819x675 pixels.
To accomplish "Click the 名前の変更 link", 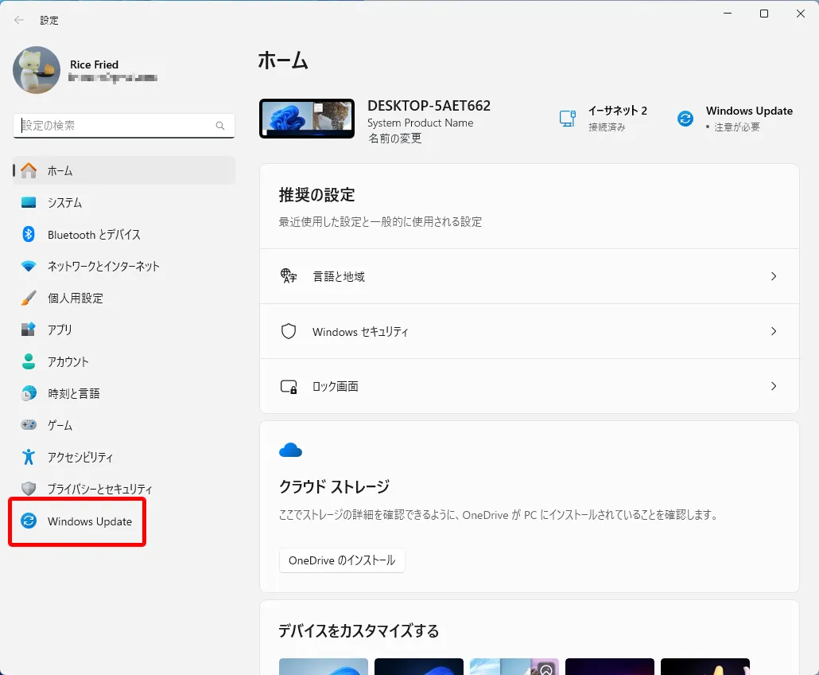I will point(395,138).
